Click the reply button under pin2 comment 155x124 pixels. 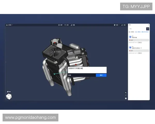pyautogui.click(x=139, y=42)
